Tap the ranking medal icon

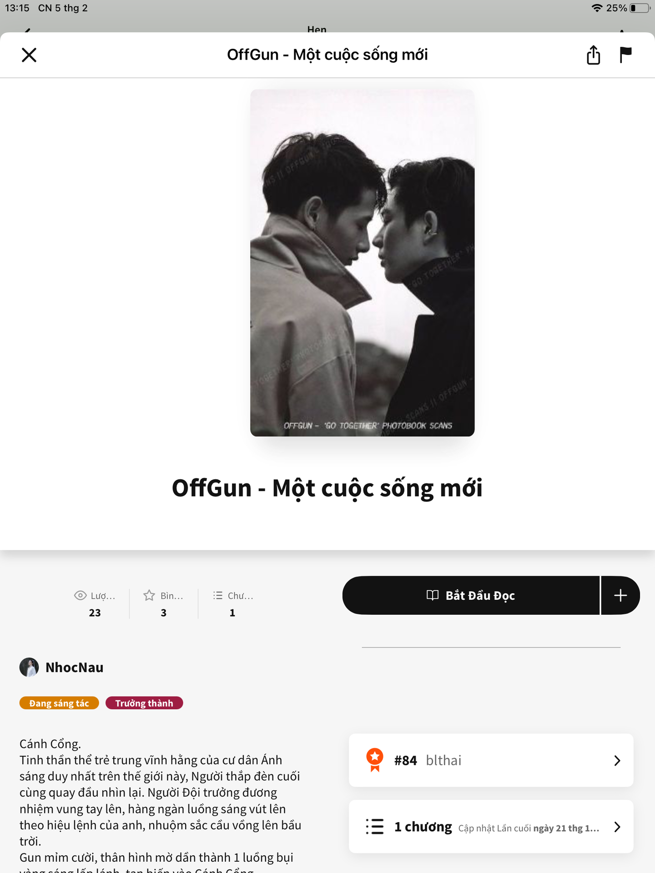pyautogui.click(x=375, y=760)
